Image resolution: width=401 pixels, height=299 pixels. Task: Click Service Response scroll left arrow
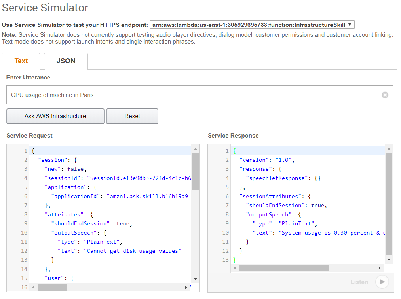(x=235, y=268)
